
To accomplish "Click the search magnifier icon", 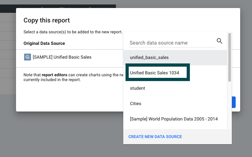I will [219, 41].
